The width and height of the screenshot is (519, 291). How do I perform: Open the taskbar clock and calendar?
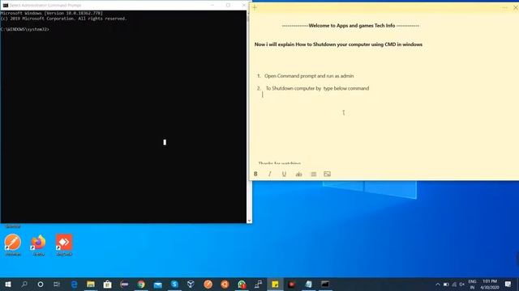[490, 285]
